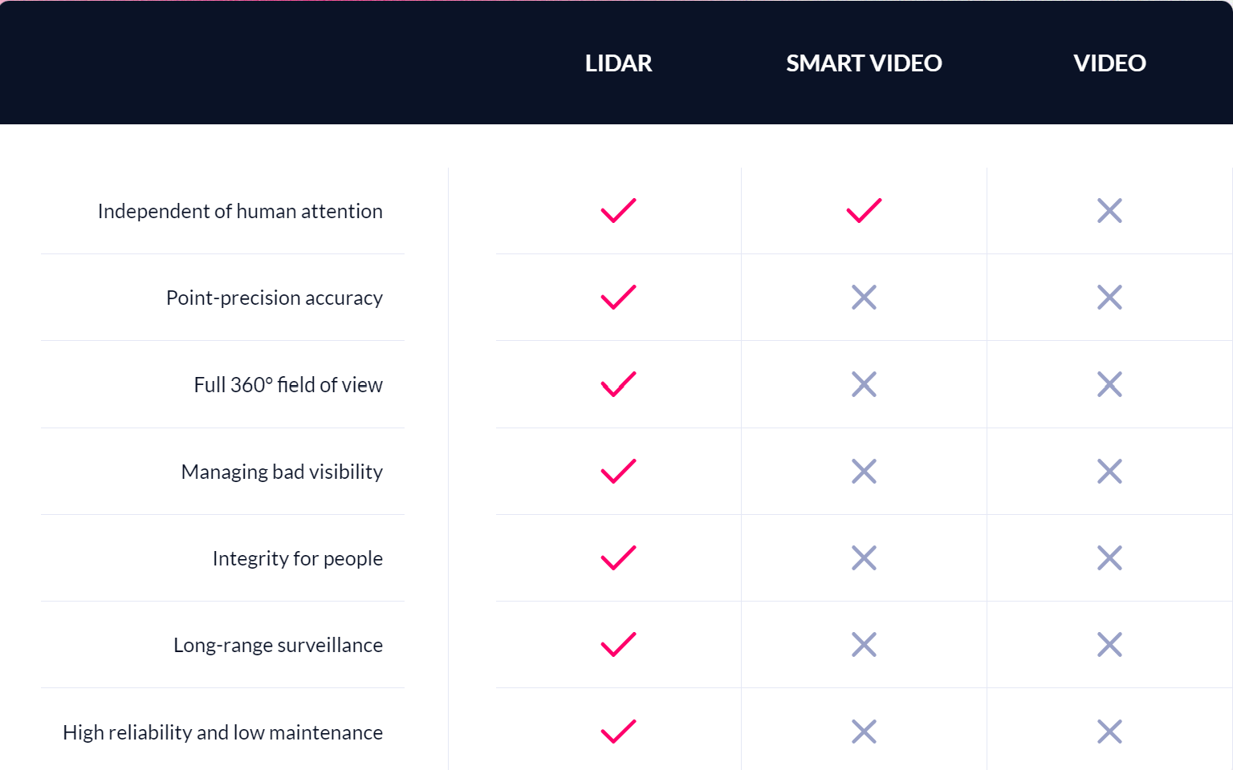Click Smart Video cross for Point-precision accuracy
This screenshot has height=770, width=1233.
pyautogui.click(x=864, y=298)
